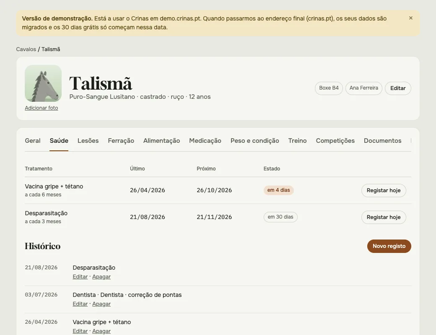436x335 pixels.
Task: Switch to the Geral tab
Action: coord(33,141)
